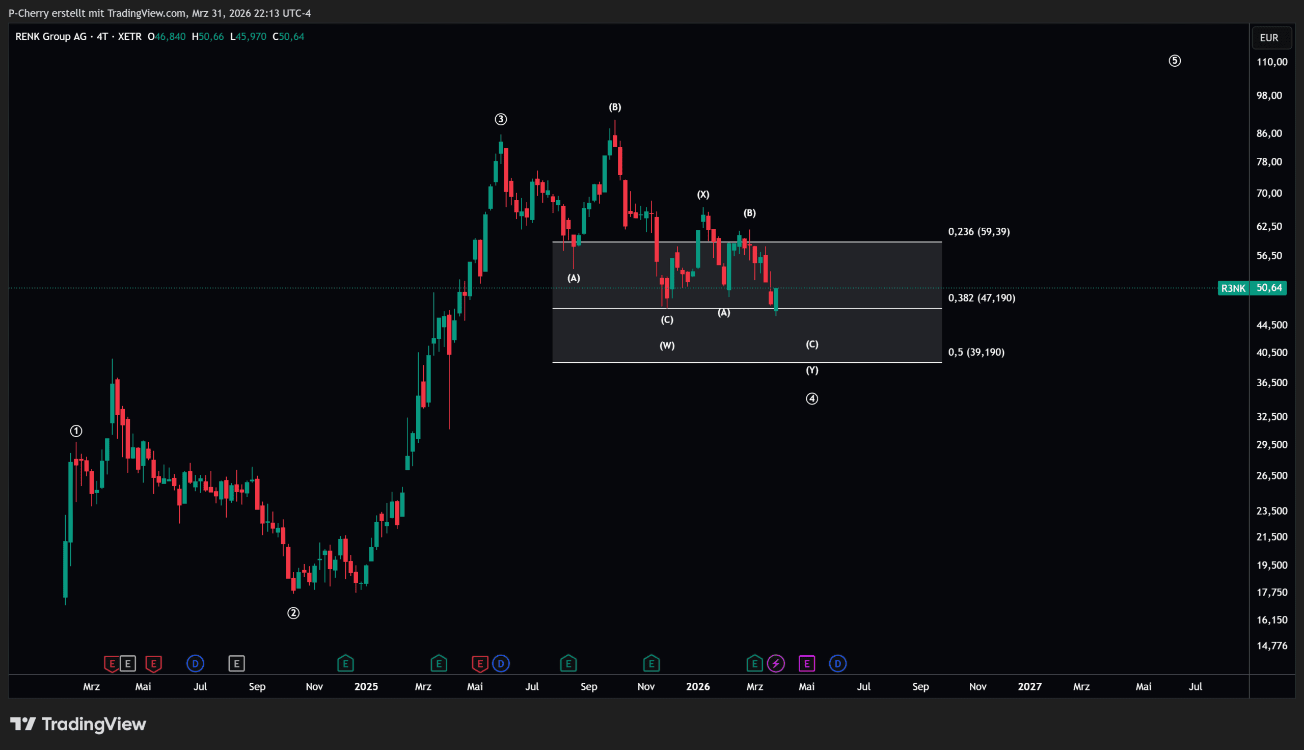Click the R3NK 50,64 price label
Viewport: 1304px width, 750px height.
[x=1252, y=288]
